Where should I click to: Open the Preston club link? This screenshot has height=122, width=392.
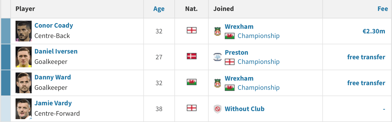[x=236, y=52]
